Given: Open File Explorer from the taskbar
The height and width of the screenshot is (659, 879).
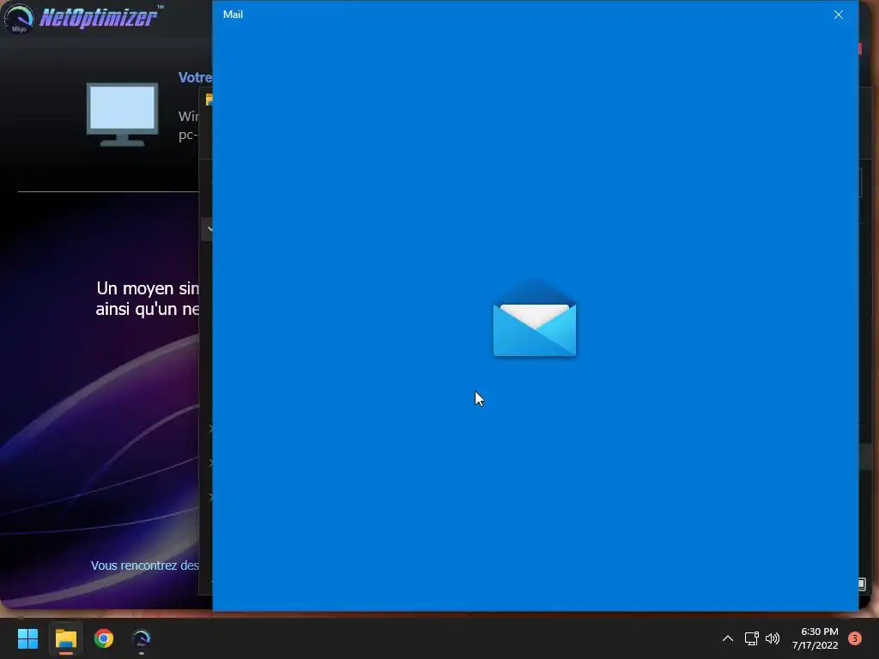Looking at the screenshot, I should (x=65, y=638).
